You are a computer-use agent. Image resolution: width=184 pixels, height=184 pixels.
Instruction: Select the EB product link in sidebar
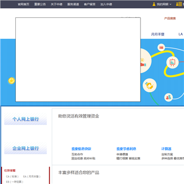tap(15, 182)
